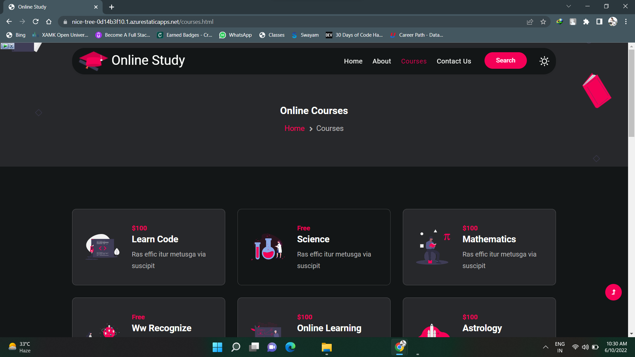635x357 pixels.
Task: Open WhatsApp bookmark
Action: (235, 35)
